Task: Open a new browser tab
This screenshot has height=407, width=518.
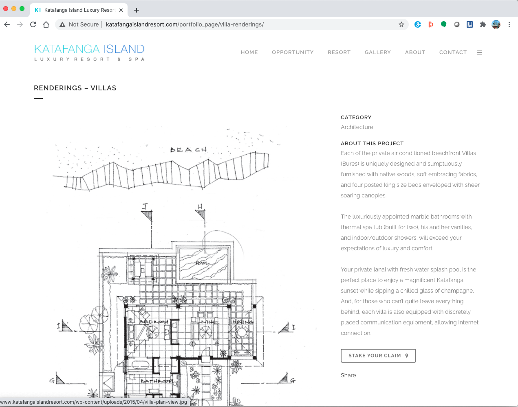Action: 137,10
